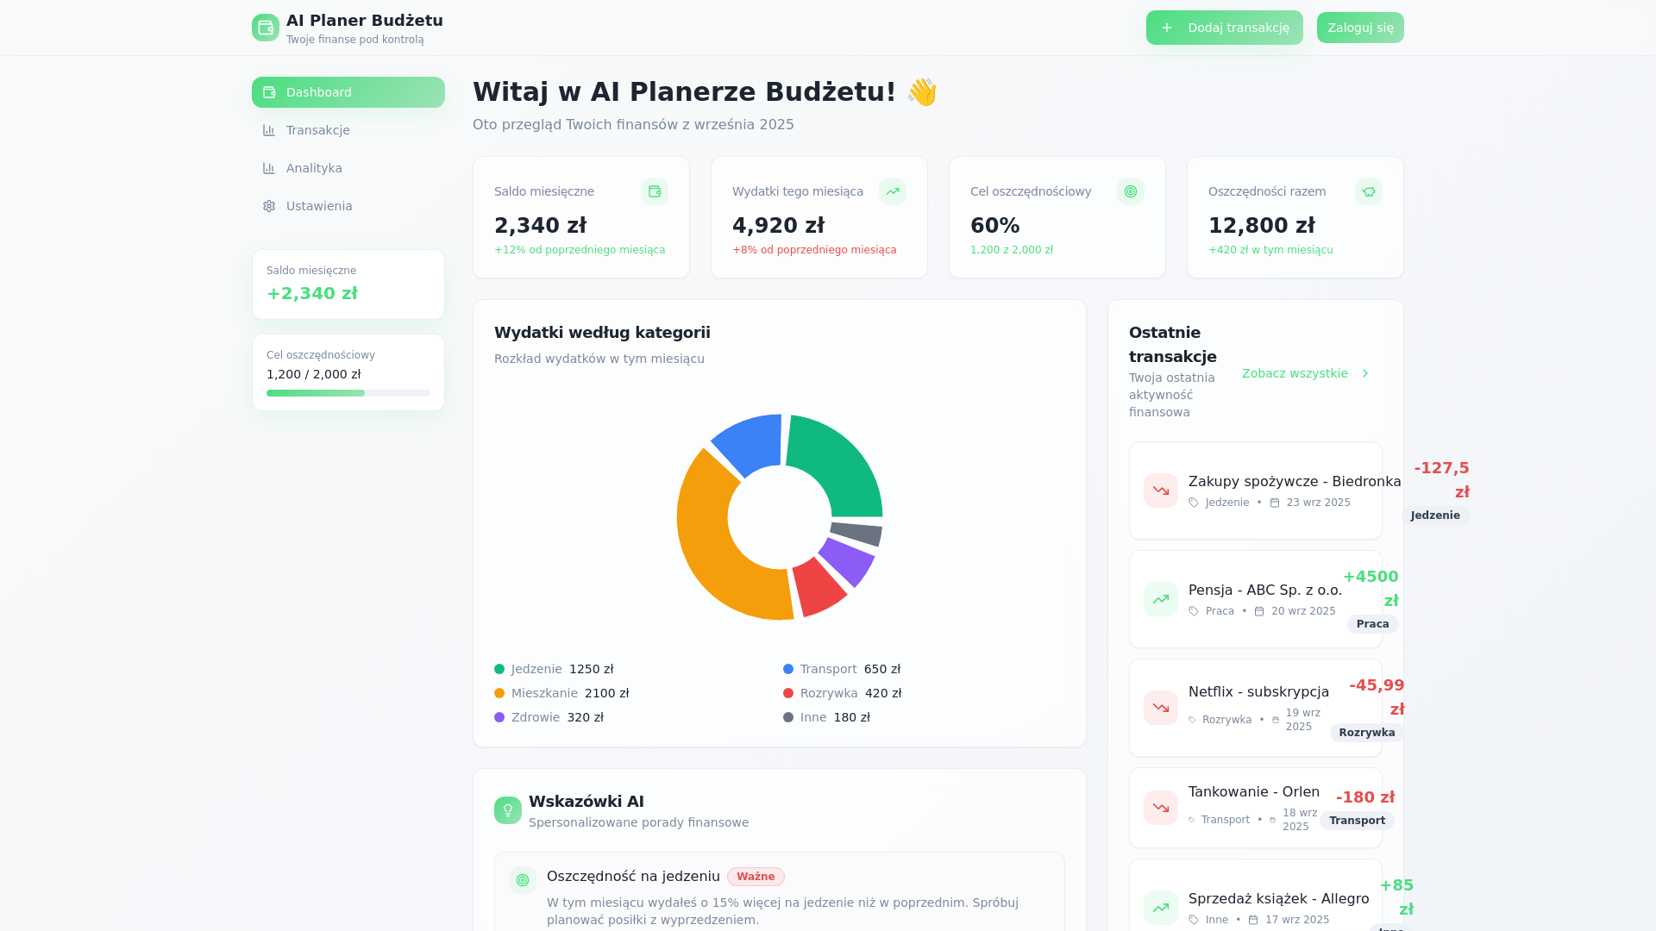Click the income icon beside Sprzedaż książek - Allegro
1656x931 pixels.
click(x=1161, y=908)
